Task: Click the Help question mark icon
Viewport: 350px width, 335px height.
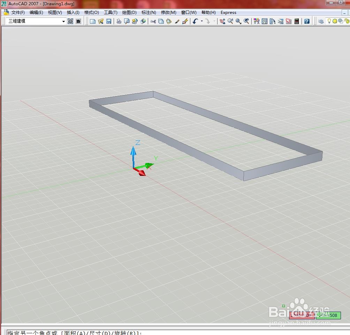Action: pyautogui.click(x=307, y=21)
